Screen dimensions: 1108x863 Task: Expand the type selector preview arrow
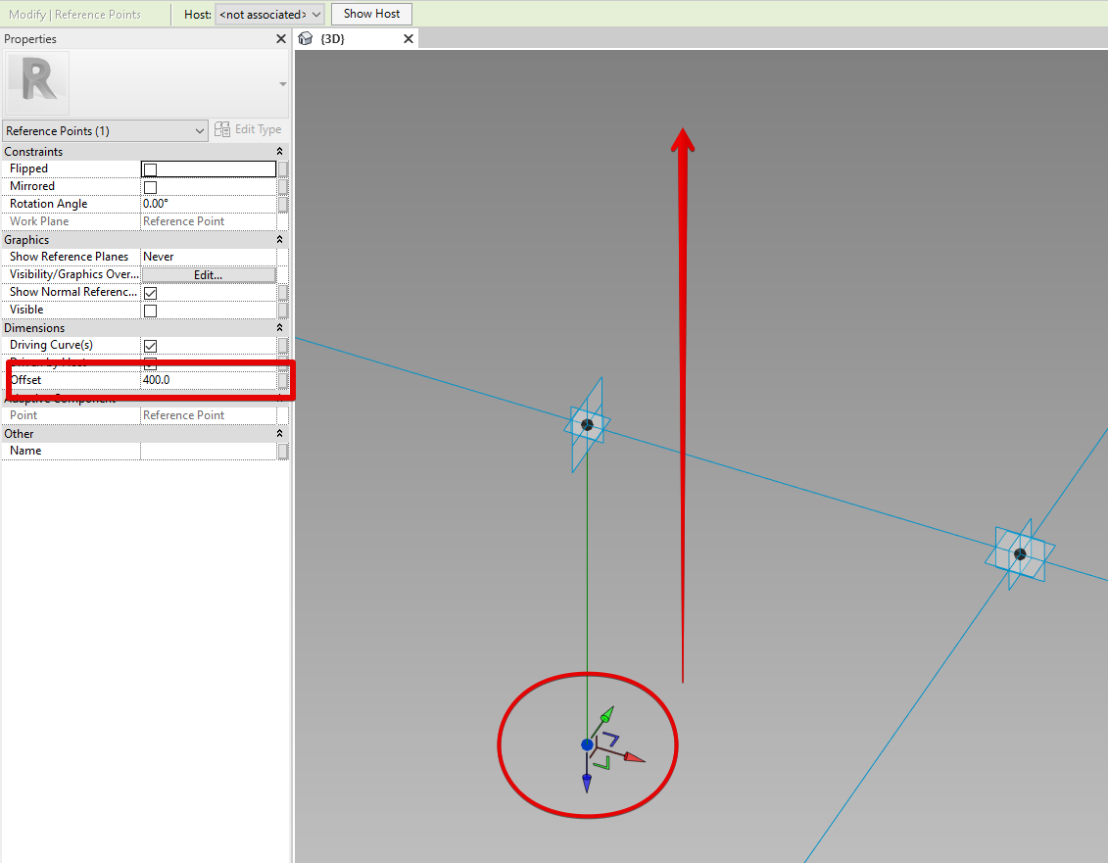283,84
